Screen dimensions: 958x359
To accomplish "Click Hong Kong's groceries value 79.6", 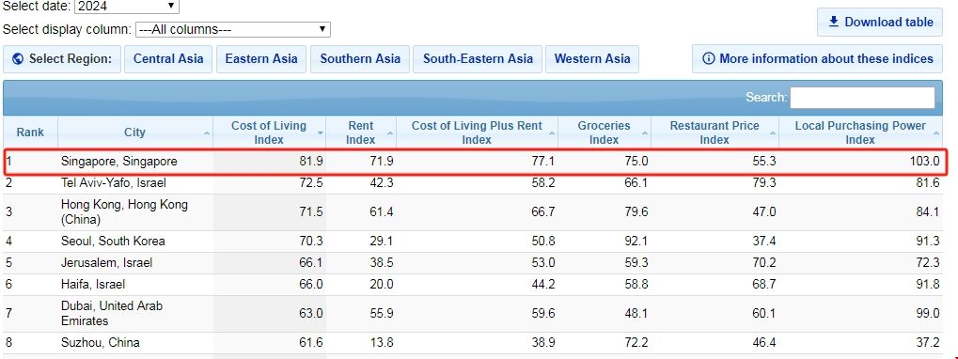I will [x=636, y=211].
